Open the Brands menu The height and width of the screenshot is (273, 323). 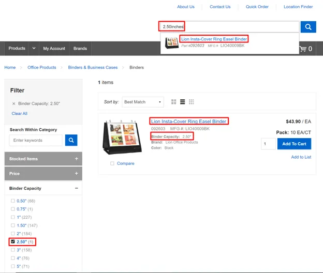[x=80, y=49]
